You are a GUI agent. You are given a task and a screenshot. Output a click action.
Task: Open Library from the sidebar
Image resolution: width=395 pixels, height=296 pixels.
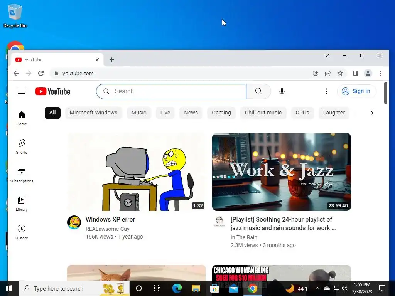click(x=22, y=203)
